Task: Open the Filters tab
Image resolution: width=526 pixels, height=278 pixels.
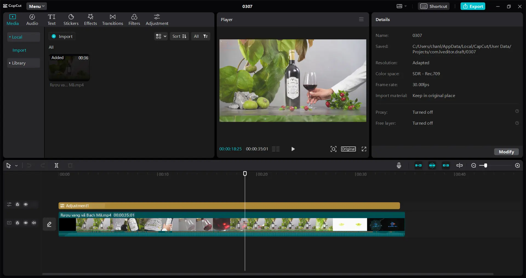Action: pos(134,20)
